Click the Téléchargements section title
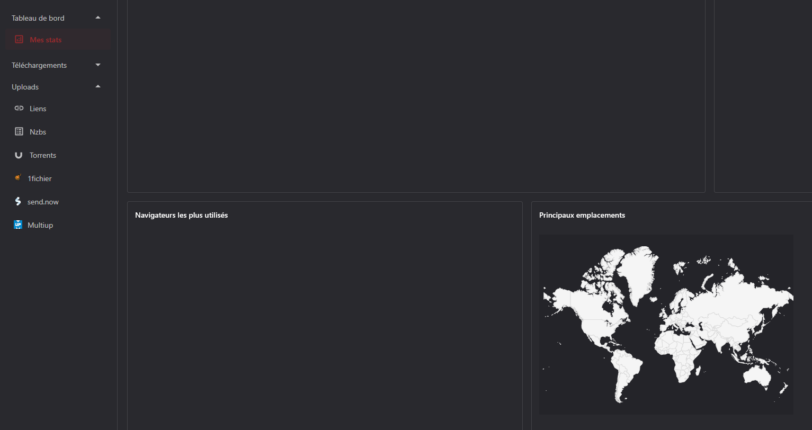Image resolution: width=812 pixels, height=430 pixels. [39, 65]
